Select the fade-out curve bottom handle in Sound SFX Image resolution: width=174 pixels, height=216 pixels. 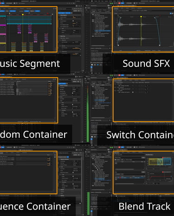(x=160, y=45)
